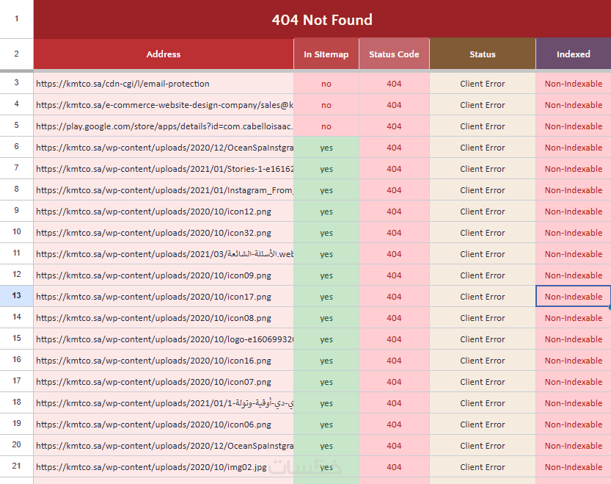This screenshot has height=484, width=611.
Task: Select the brown "Status" column header
Action: pyautogui.click(x=483, y=54)
